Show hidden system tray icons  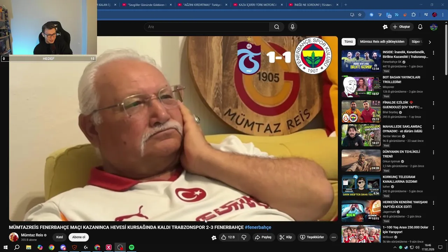[395, 247]
